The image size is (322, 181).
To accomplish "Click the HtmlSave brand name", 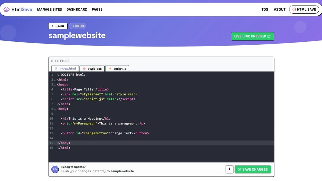I will tap(22, 10).
